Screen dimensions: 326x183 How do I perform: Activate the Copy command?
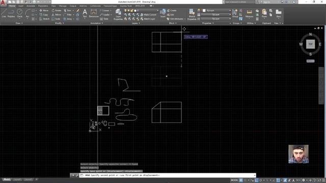tap(44, 15)
